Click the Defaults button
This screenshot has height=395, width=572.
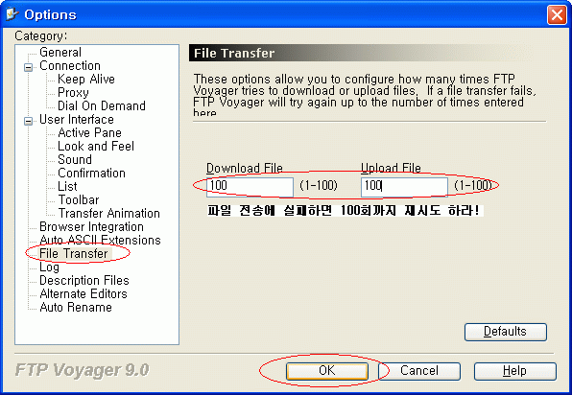pos(506,332)
